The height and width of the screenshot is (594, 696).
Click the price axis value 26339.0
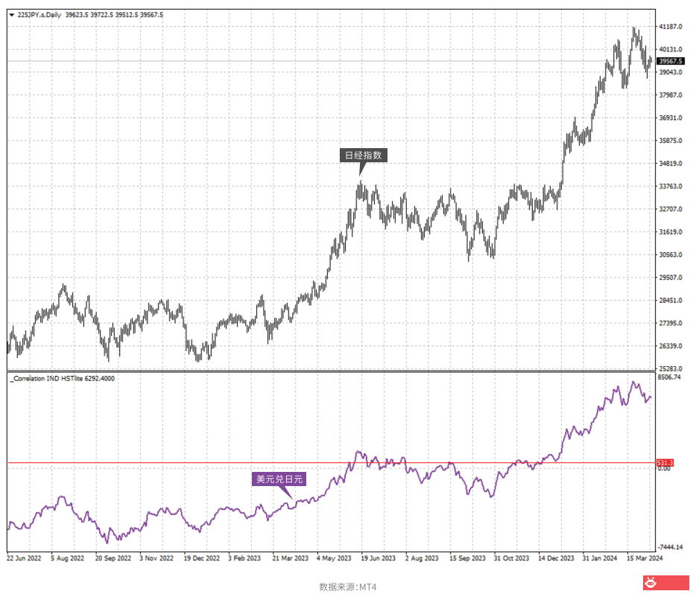[670, 346]
